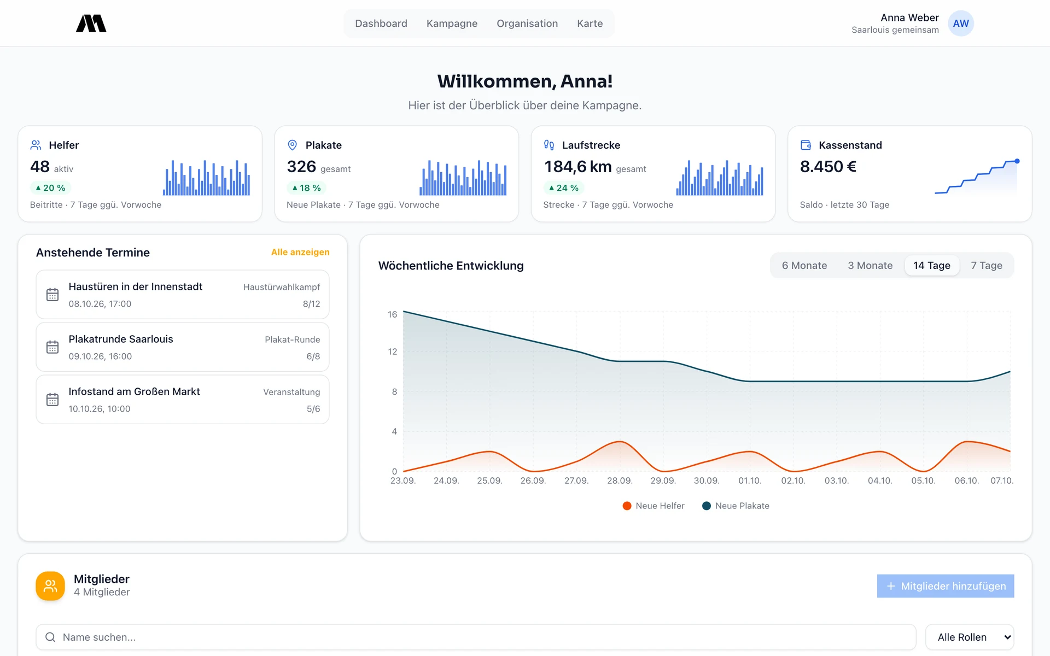Open the Karte nav item
The image size is (1050, 656).
click(x=590, y=24)
